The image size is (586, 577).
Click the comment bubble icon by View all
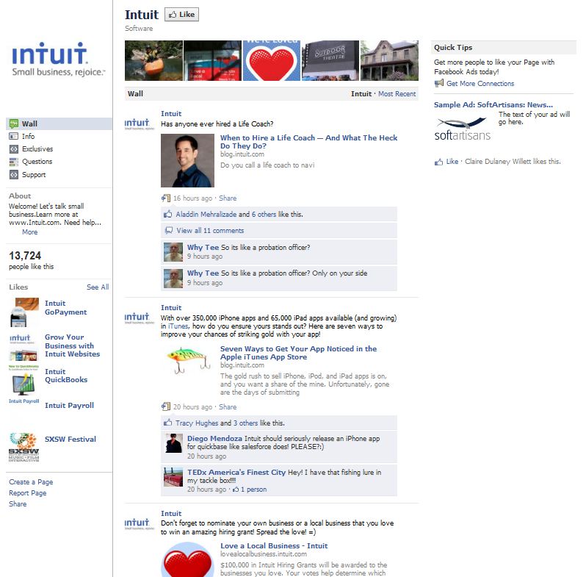[169, 230]
